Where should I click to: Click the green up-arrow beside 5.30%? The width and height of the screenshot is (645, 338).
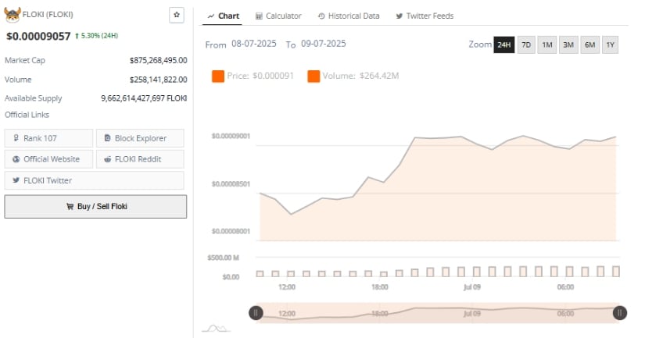(x=77, y=36)
